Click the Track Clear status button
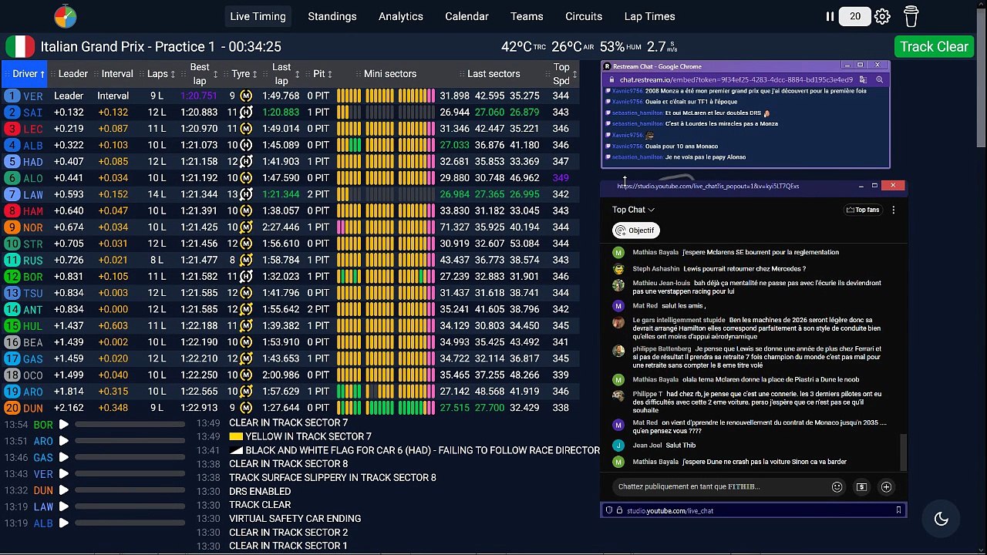This screenshot has height=555, width=987. tap(934, 46)
